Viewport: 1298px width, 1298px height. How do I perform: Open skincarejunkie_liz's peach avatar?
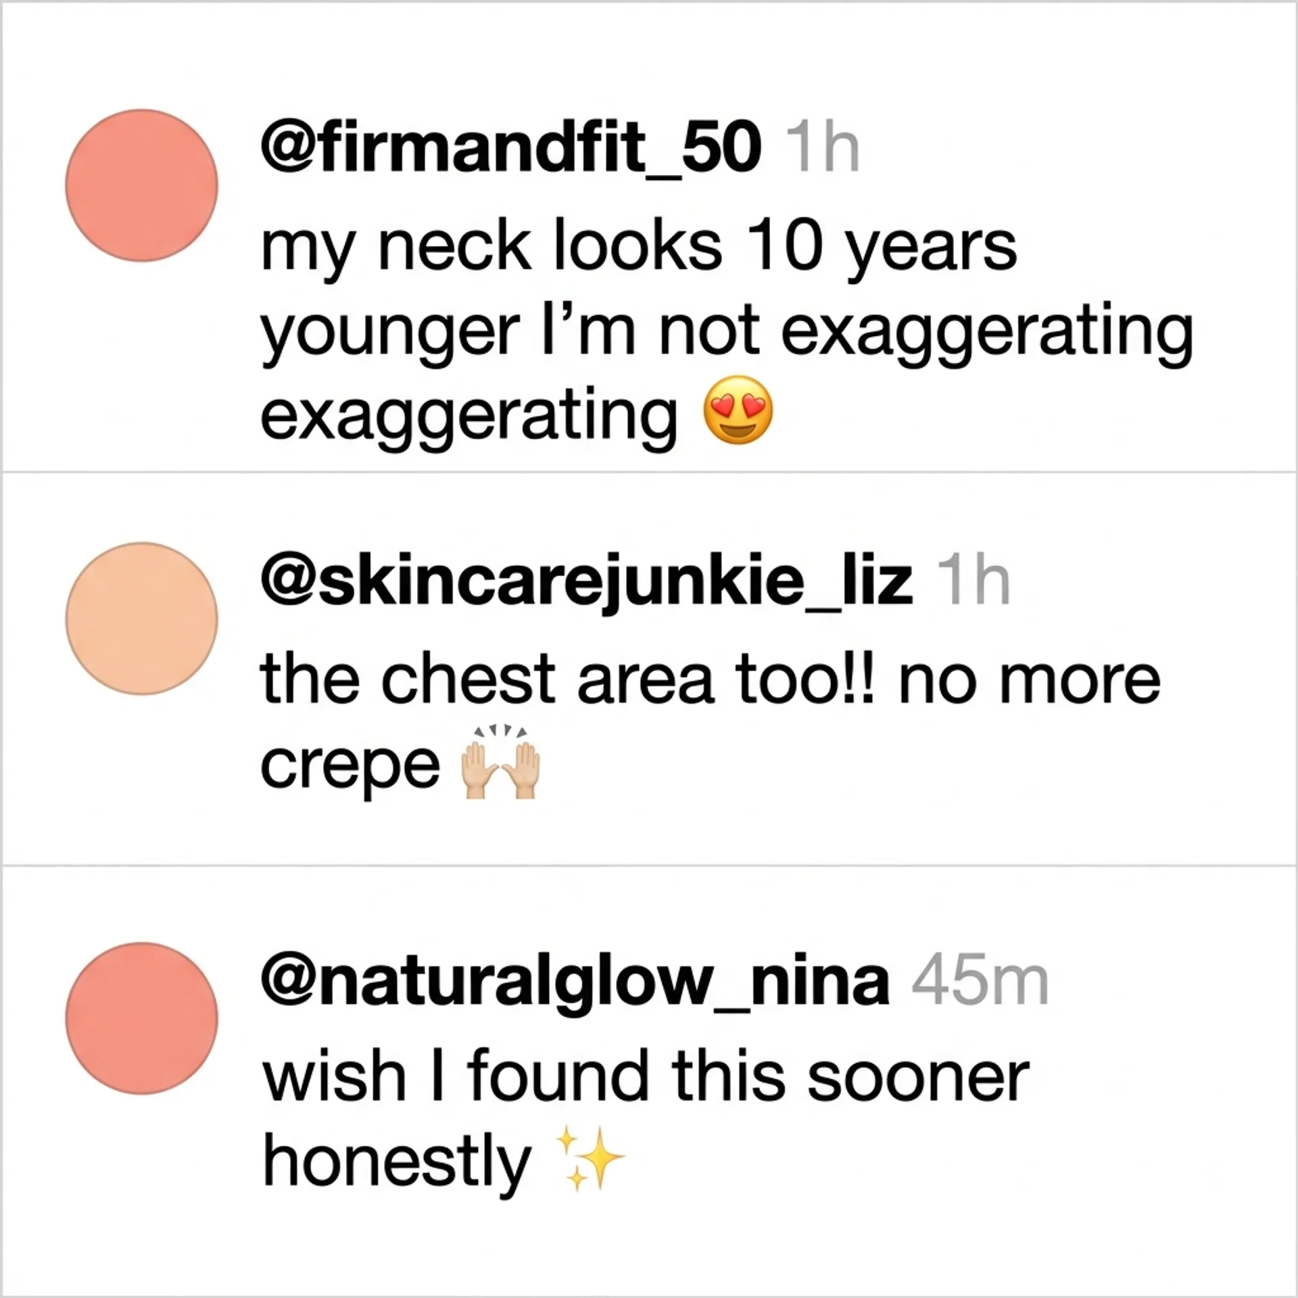(x=141, y=619)
